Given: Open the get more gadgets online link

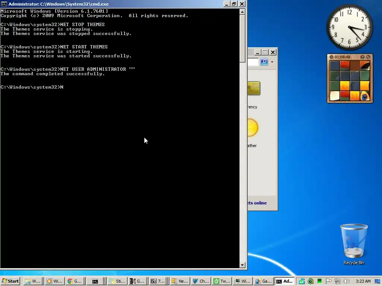Looking at the screenshot, I should (257, 203).
